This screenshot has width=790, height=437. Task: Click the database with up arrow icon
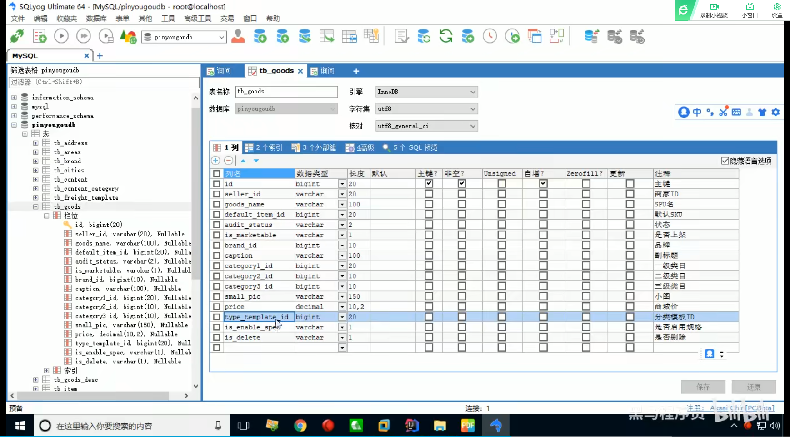click(x=282, y=36)
